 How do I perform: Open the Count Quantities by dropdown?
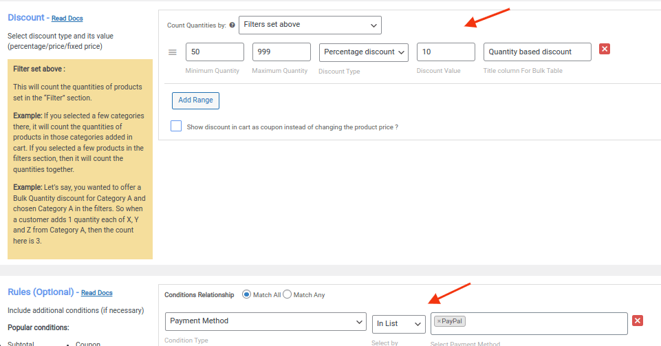pos(310,25)
